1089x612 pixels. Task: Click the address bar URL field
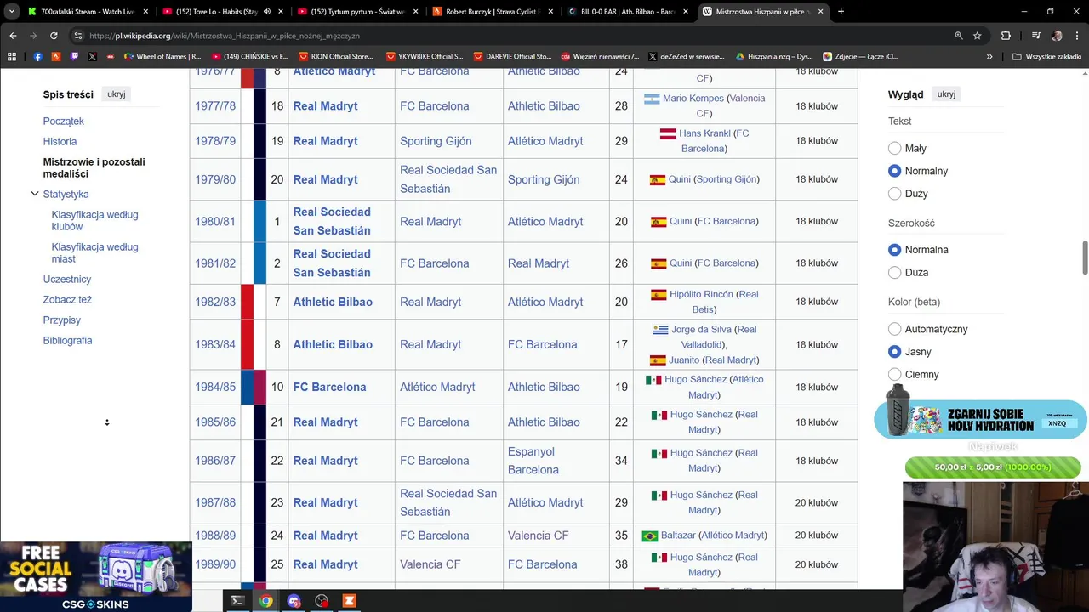pos(510,36)
